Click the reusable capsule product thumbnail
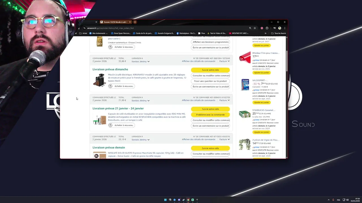 [x=100, y=120]
